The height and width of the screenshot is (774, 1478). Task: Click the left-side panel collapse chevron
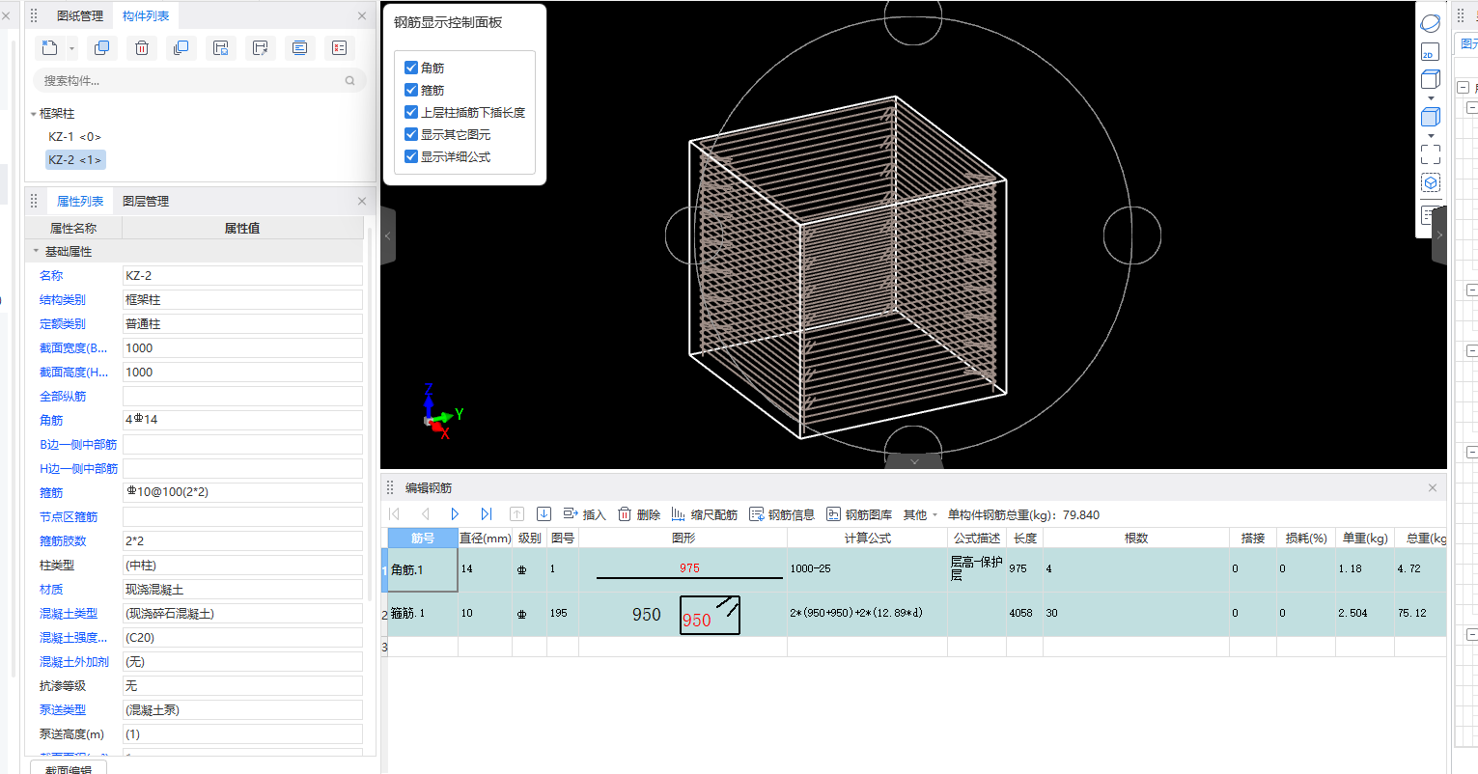[x=388, y=235]
